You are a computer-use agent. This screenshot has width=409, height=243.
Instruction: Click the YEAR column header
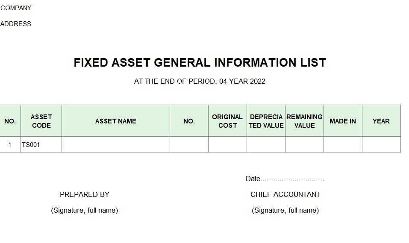381,121
